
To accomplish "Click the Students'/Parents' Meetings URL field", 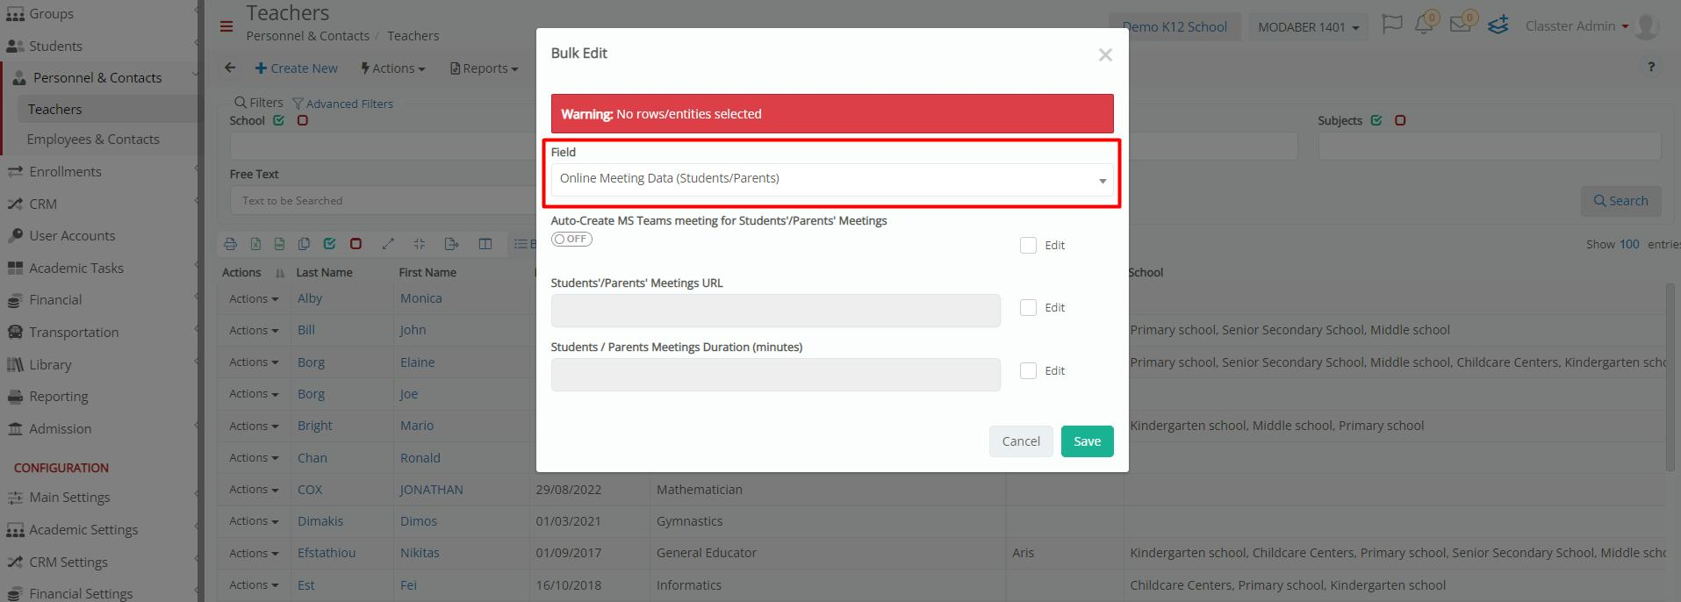I will point(776,311).
